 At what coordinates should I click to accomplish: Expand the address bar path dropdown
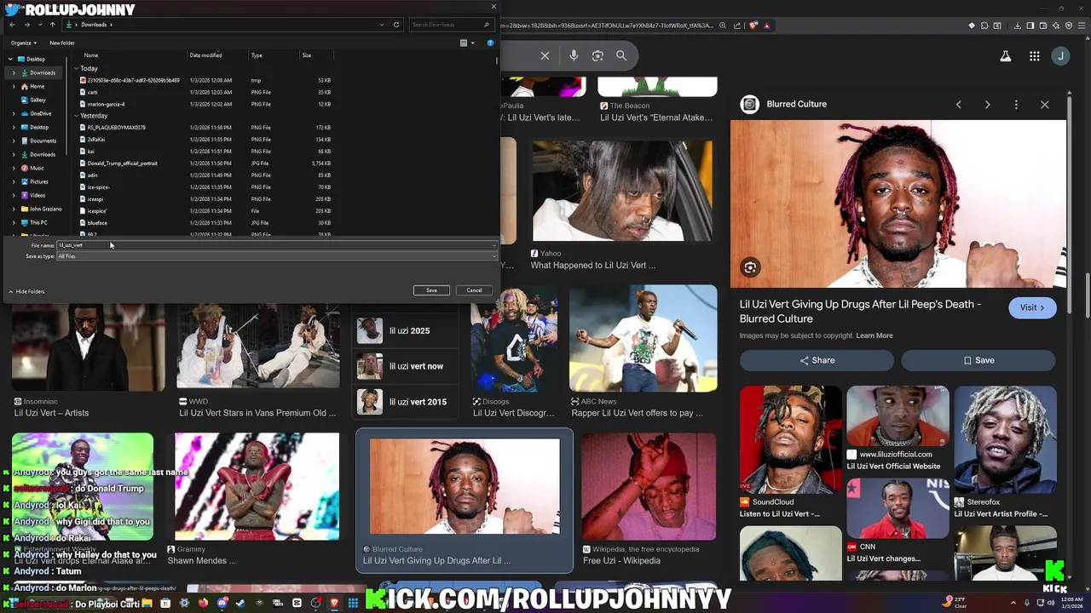coord(383,25)
